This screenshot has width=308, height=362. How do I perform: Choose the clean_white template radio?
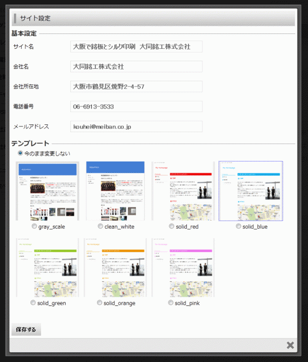click(x=100, y=226)
